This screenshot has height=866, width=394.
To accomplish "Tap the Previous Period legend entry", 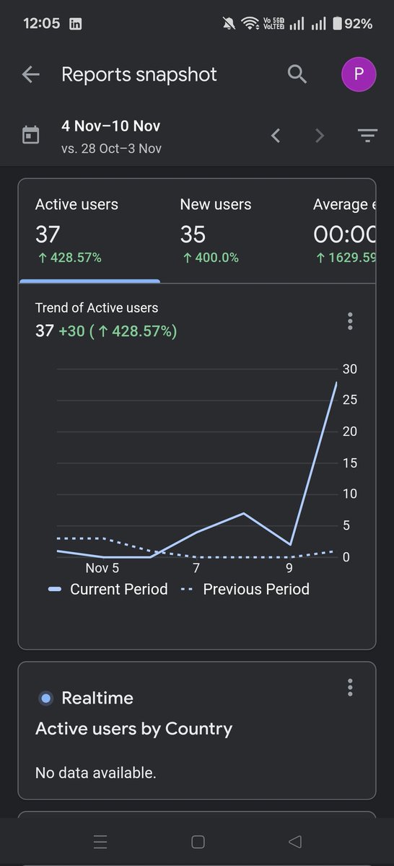I will (x=245, y=590).
